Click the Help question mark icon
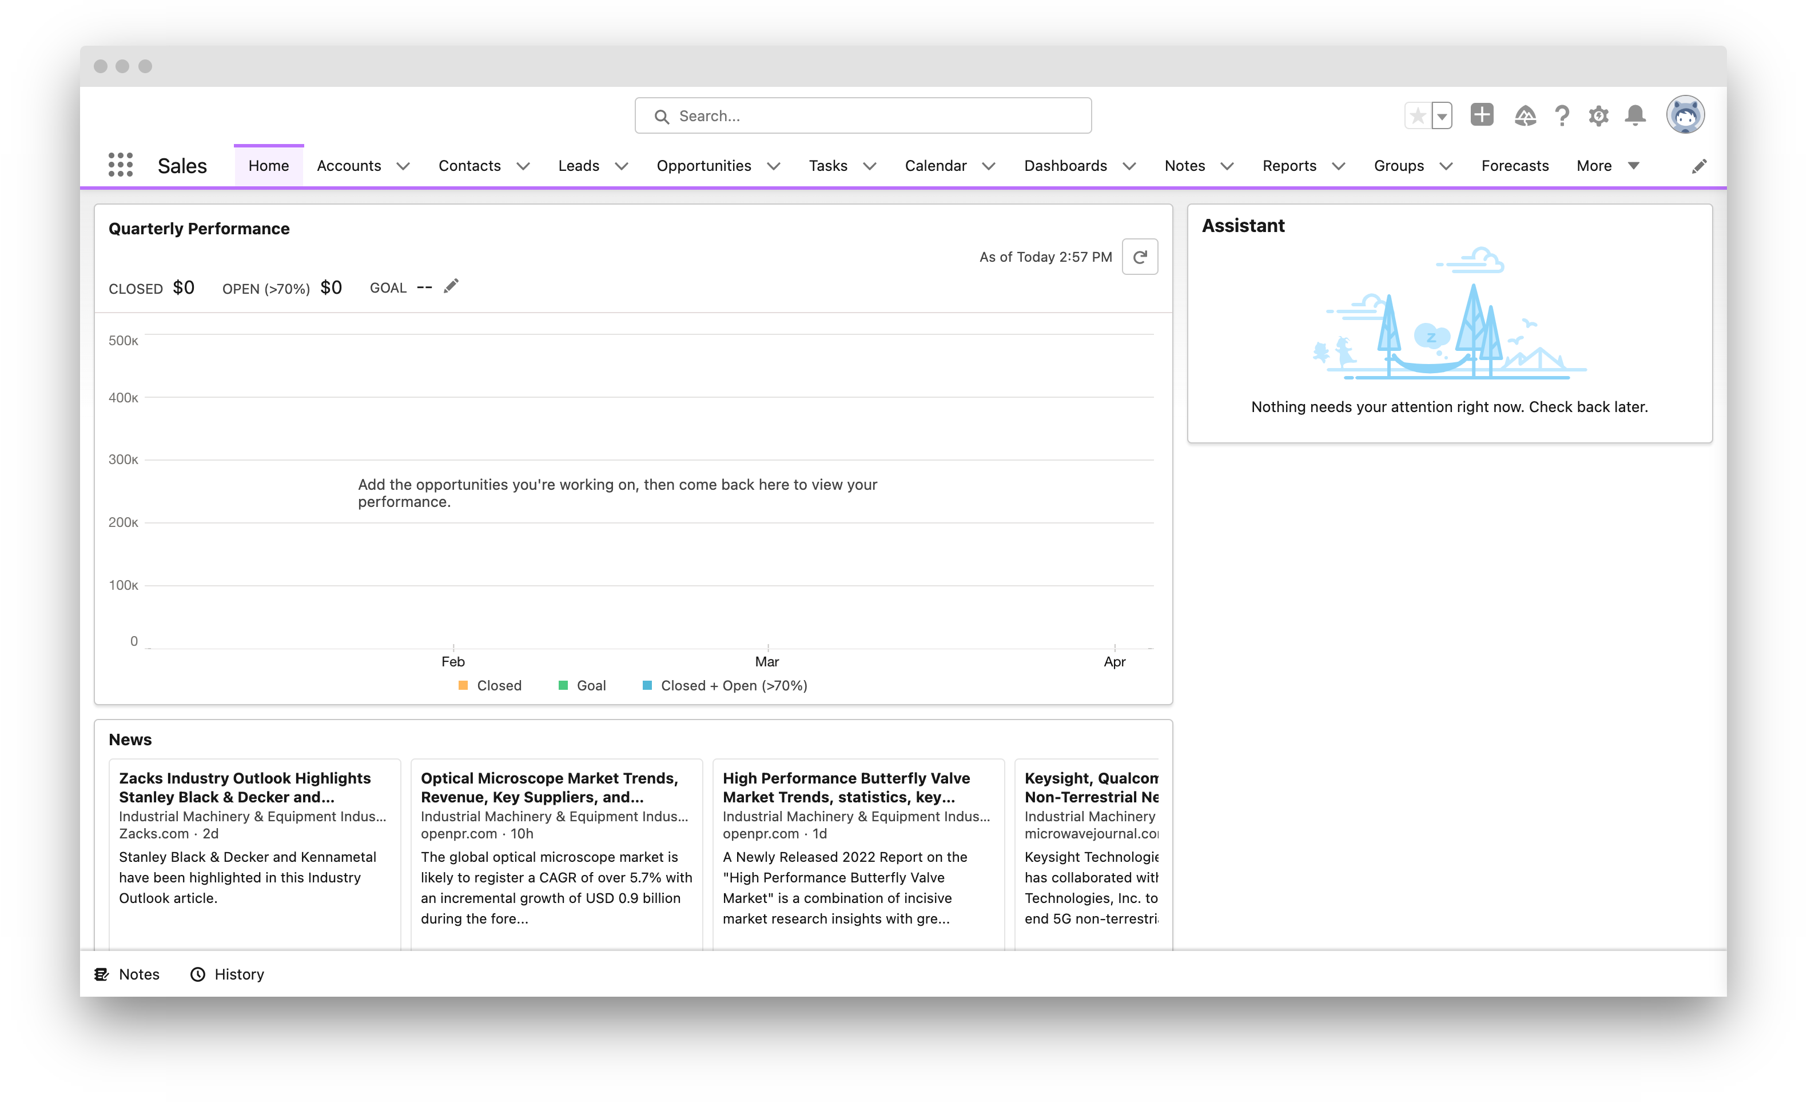Screen dimensions: 1807x1111 [x=1562, y=115]
